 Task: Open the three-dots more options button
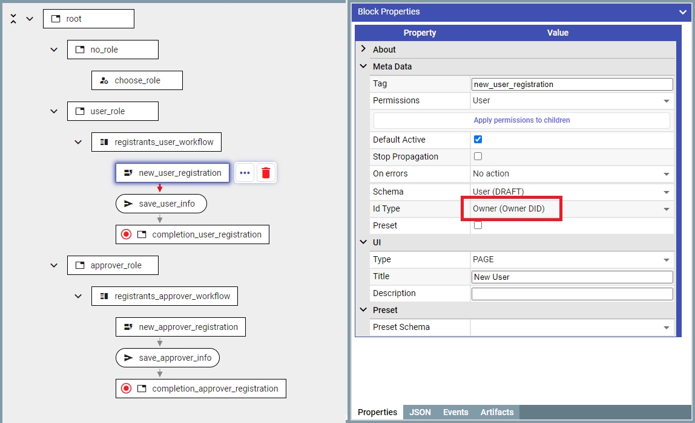[x=245, y=173]
